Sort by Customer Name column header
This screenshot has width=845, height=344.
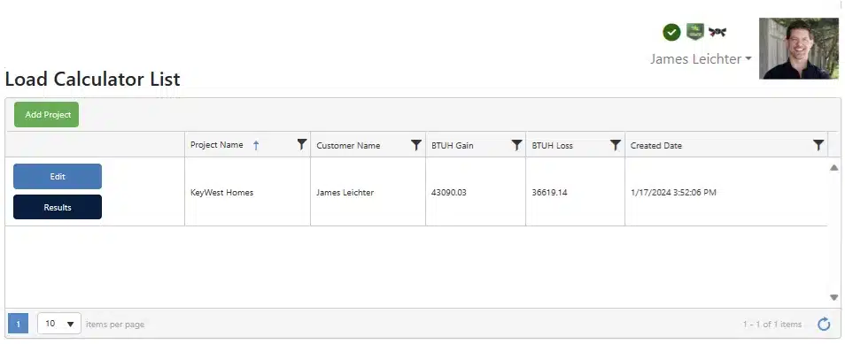pos(348,145)
